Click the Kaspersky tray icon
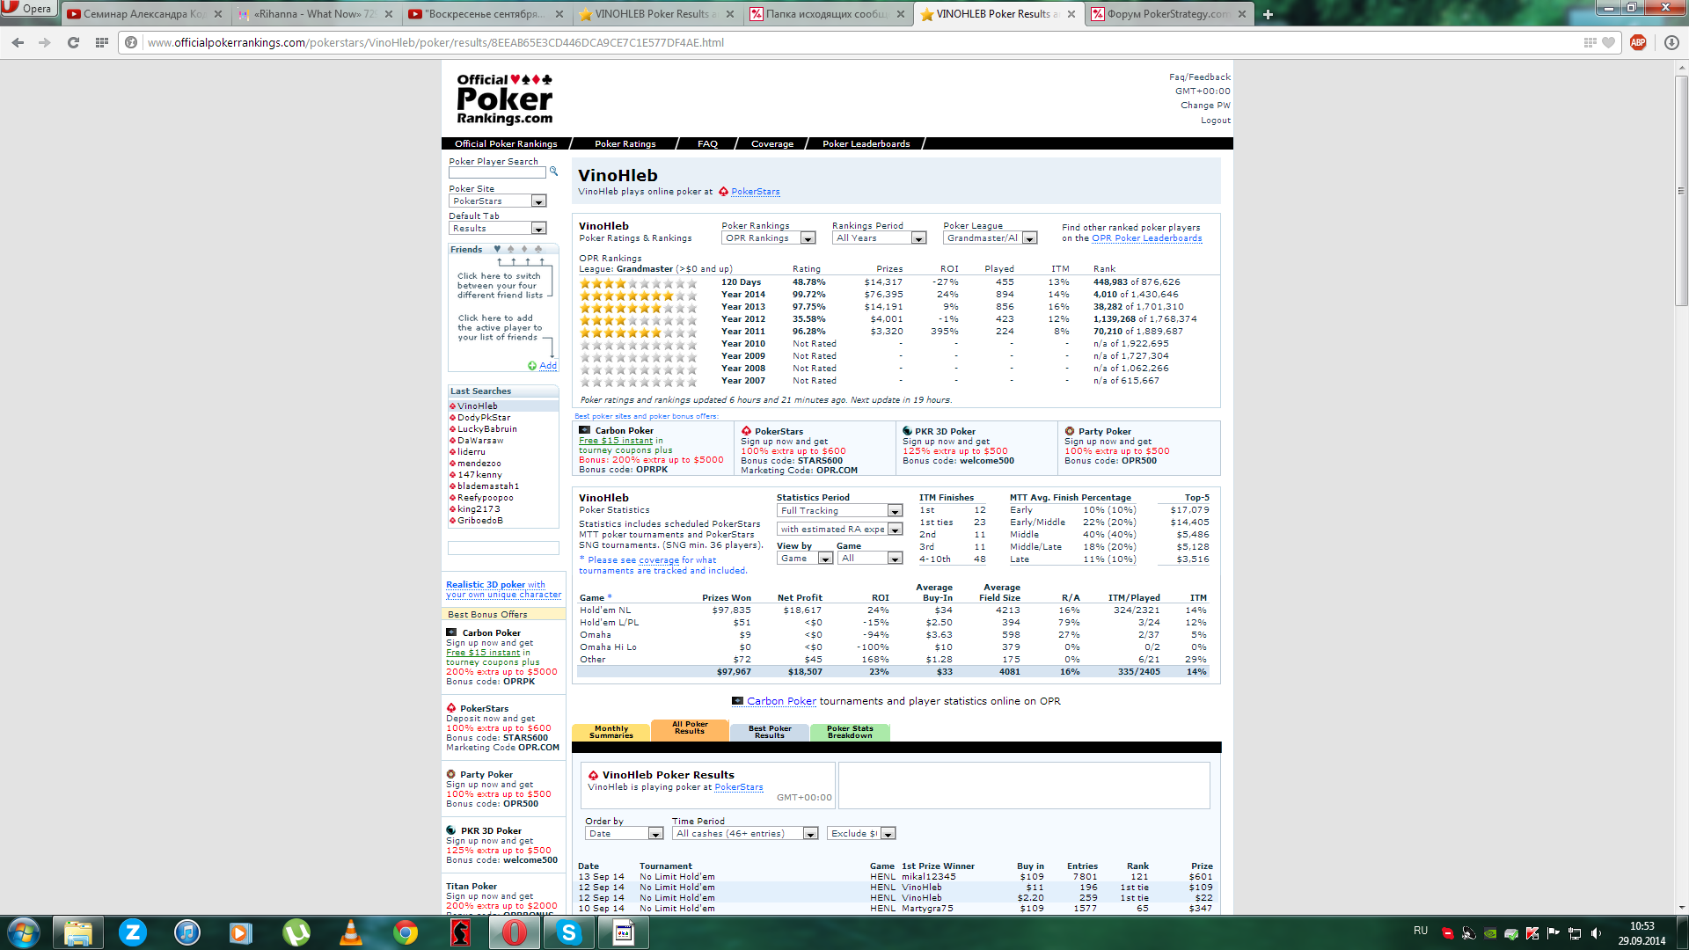Viewport: 1689px width, 950px height. [x=1532, y=933]
